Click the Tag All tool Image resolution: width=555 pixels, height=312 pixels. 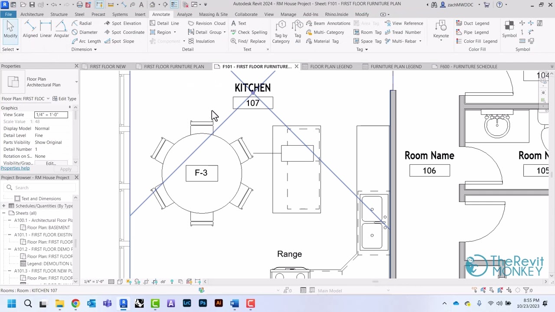point(297,32)
